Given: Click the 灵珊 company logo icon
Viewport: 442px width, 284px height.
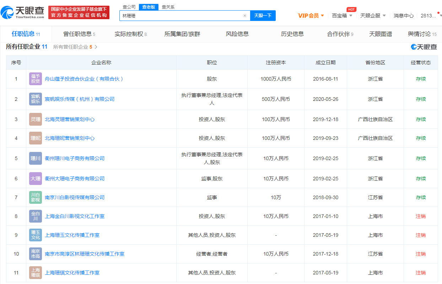Looking at the screenshot, I should (36, 119).
